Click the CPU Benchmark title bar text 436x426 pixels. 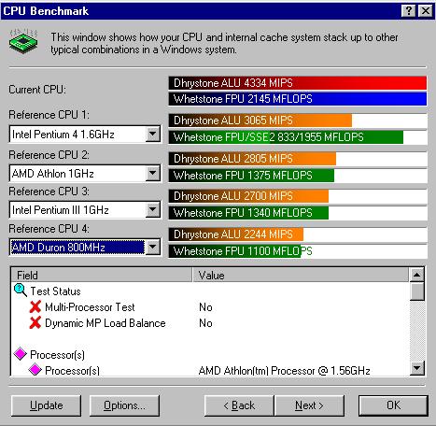pyautogui.click(x=46, y=11)
